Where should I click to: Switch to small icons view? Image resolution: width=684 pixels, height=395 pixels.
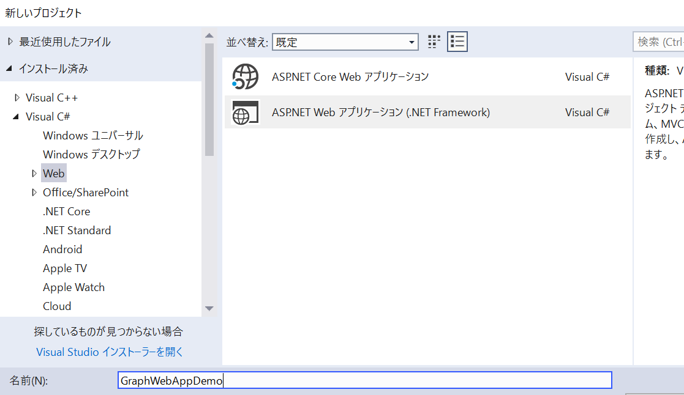pos(433,41)
